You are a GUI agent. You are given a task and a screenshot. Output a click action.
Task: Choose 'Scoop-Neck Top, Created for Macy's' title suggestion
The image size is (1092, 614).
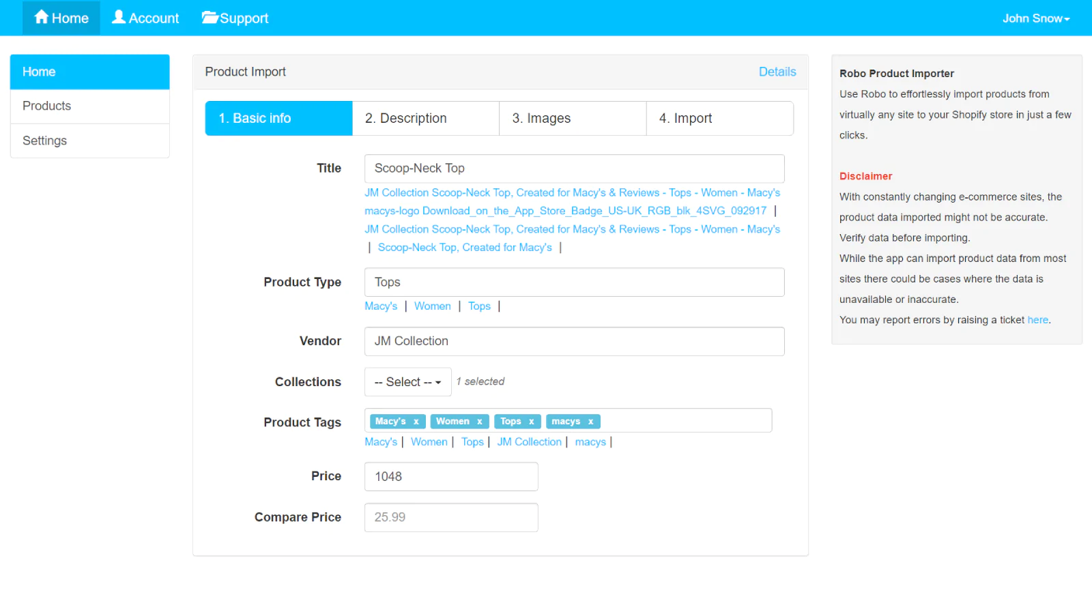pos(465,248)
